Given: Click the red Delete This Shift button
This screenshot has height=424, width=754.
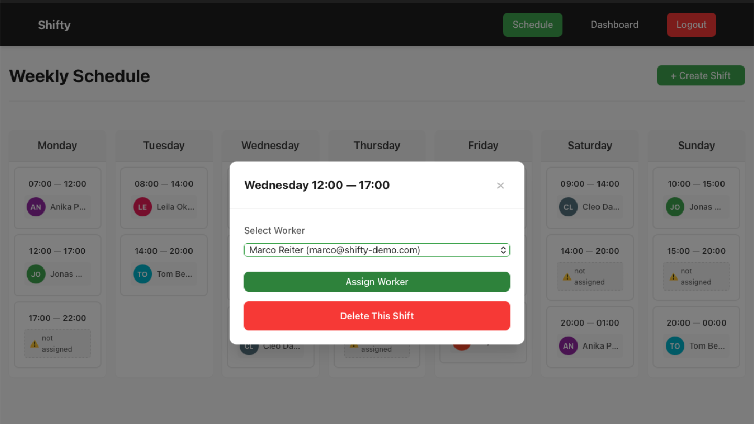Looking at the screenshot, I should 377,316.
